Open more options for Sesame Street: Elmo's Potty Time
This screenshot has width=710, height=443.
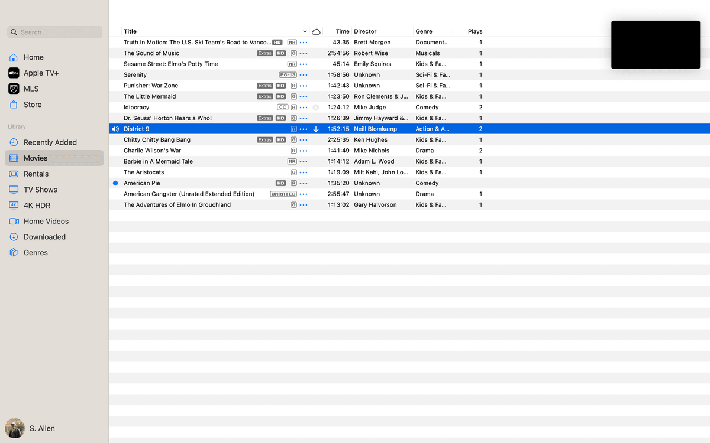coord(304,64)
